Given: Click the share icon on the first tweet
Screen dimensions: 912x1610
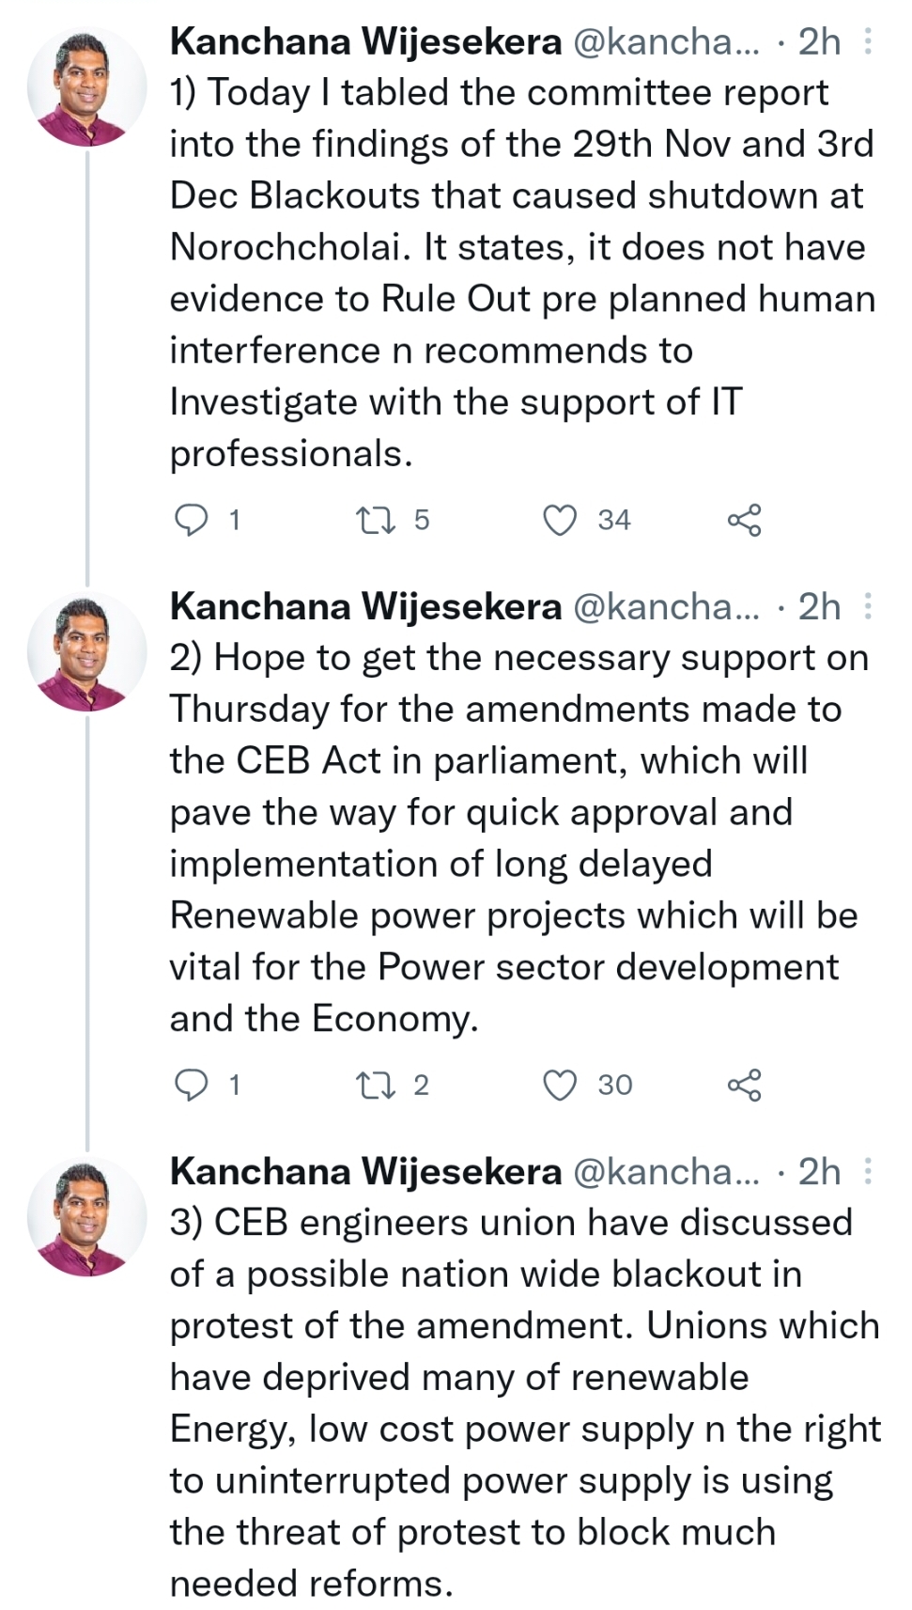Looking at the screenshot, I should coord(747,517).
